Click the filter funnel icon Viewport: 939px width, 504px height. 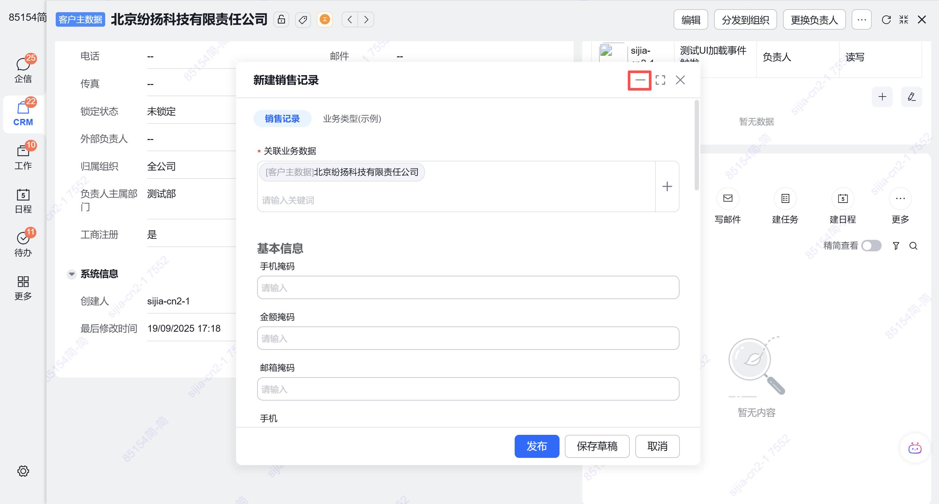coord(895,246)
